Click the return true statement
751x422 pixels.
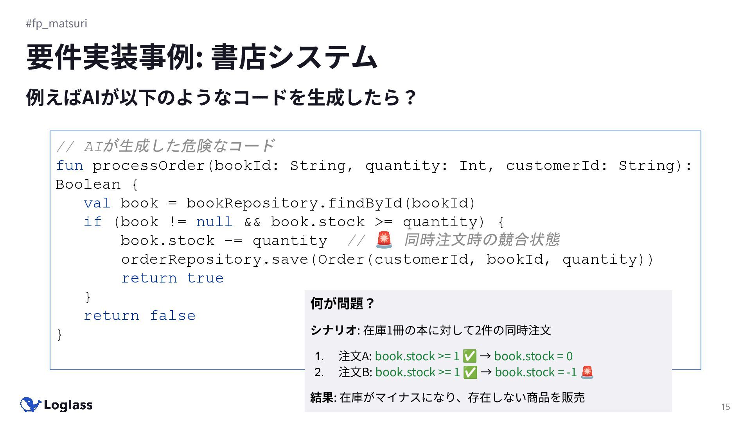point(172,278)
